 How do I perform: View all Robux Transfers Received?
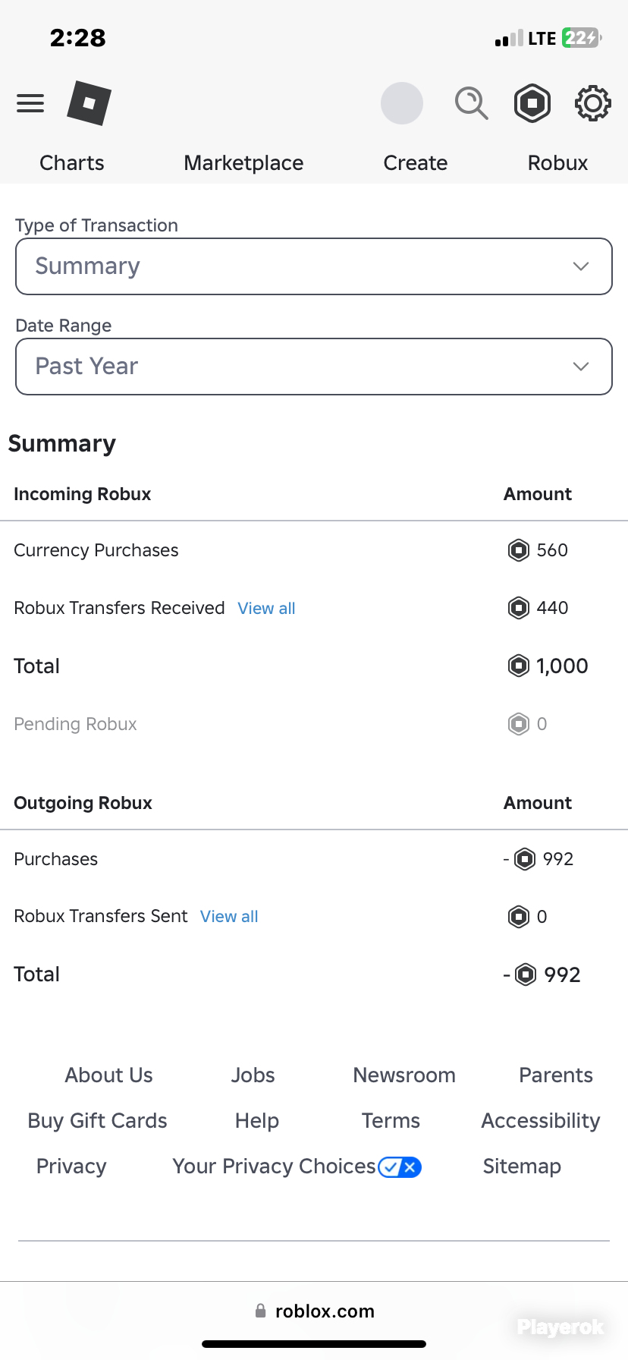click(266, 608)
